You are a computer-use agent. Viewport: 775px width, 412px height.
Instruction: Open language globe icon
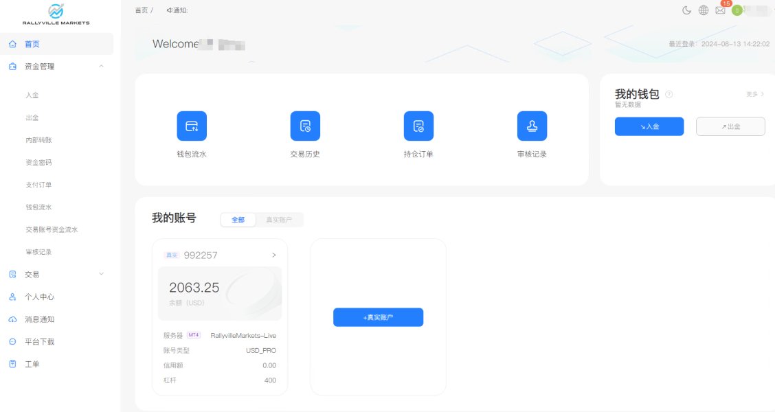pos(704,10)
